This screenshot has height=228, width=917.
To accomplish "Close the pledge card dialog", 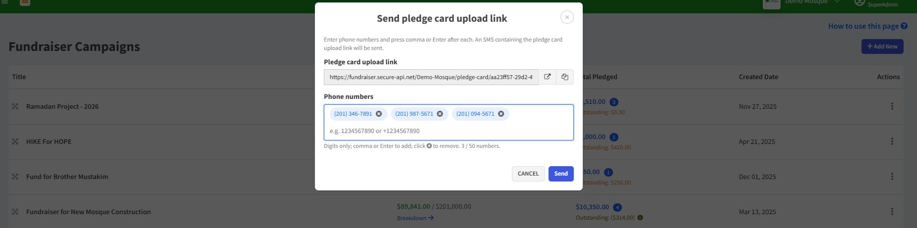I will 567,17.
